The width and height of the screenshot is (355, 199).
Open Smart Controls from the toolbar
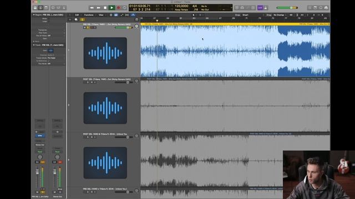[53, 8]
